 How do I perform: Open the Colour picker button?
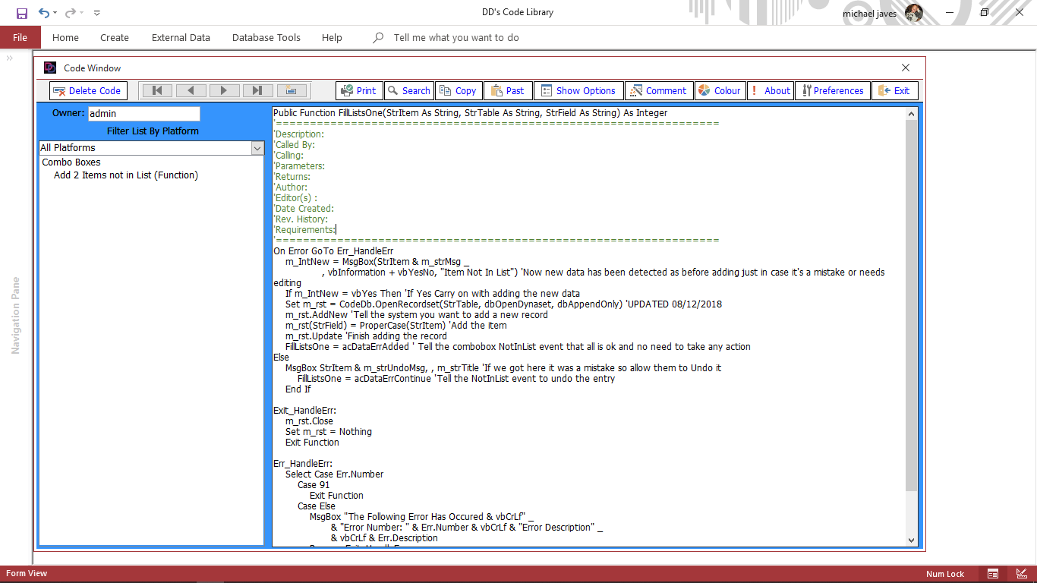[720, 90]
